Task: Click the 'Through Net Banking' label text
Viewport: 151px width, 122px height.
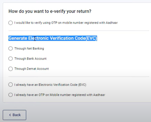Action: (29, 48)
